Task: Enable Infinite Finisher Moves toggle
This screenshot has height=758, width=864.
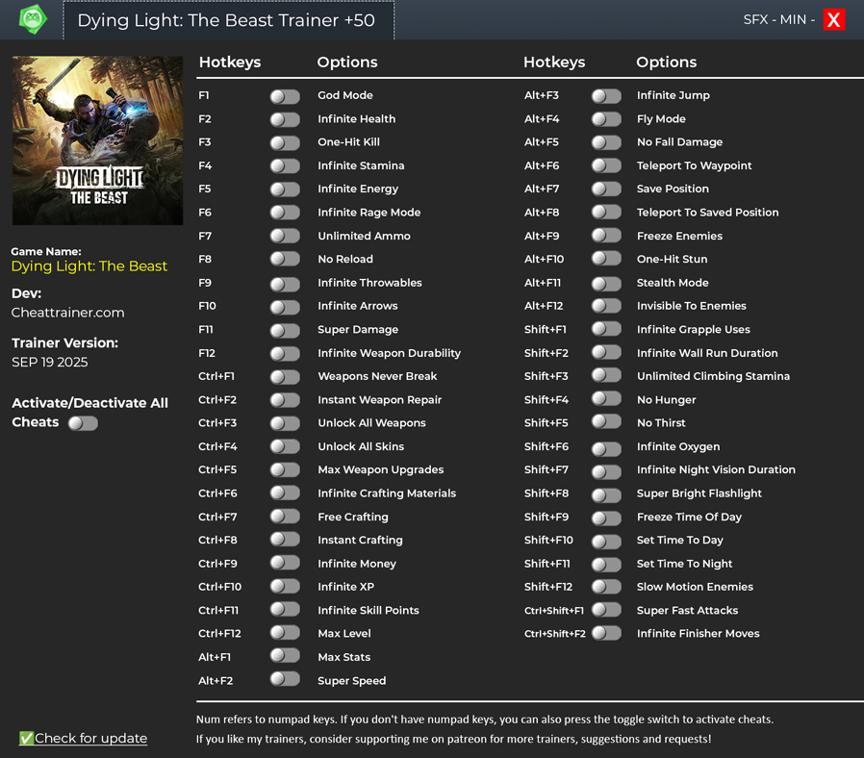Action: click(606, 634)
